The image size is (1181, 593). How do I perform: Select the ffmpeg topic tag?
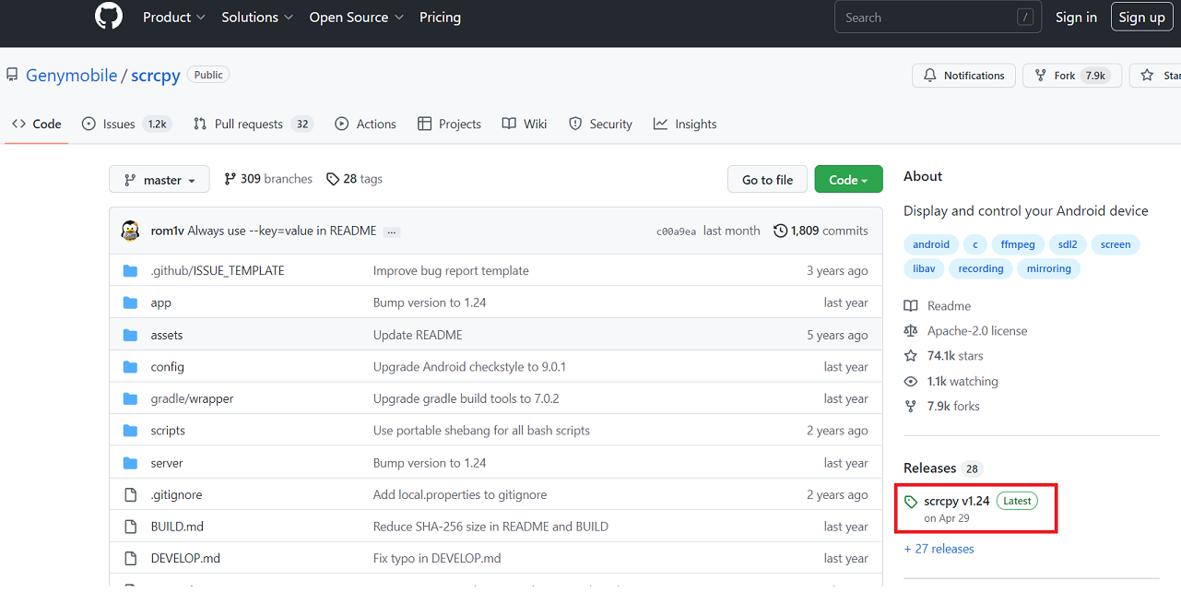1019,244
